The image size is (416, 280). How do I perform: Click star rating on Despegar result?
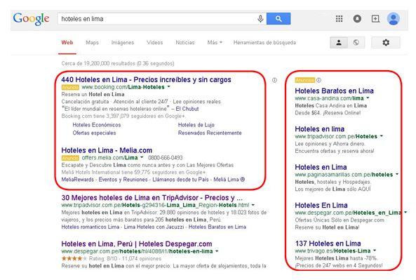coord(74,258)
